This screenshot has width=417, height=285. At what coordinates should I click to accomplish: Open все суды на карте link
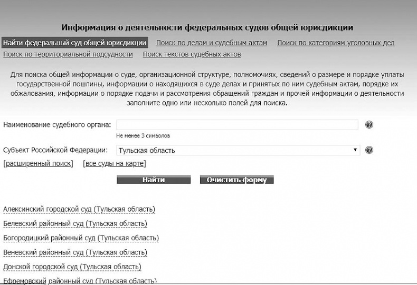114,164
